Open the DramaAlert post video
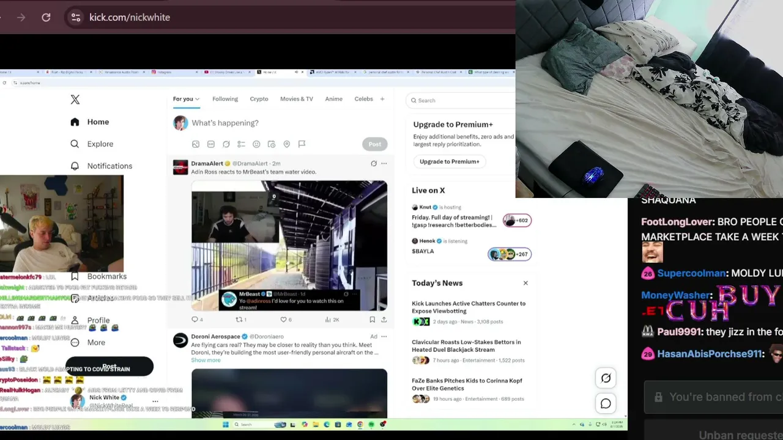The height and width of the screenshot is (440, 783). 289,246
